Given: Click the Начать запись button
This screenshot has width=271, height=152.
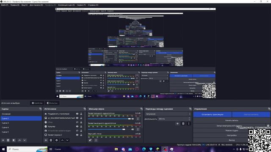Looking at the screenshot, I should tap(232, 120).
